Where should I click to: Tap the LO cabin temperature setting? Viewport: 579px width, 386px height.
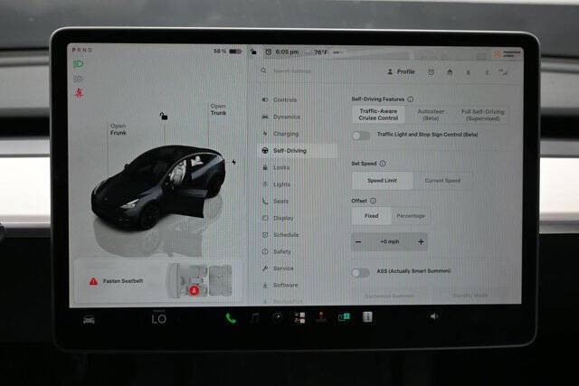click(x=159, y=318)
